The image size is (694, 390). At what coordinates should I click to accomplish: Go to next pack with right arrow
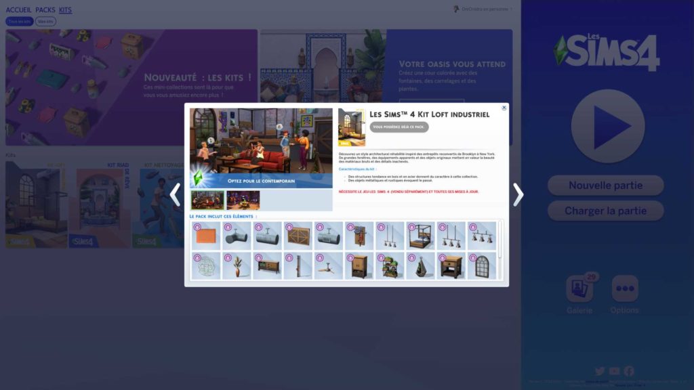tap(518, 194)
